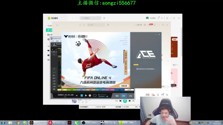Close the ACE launcher panel

point(159,34)
